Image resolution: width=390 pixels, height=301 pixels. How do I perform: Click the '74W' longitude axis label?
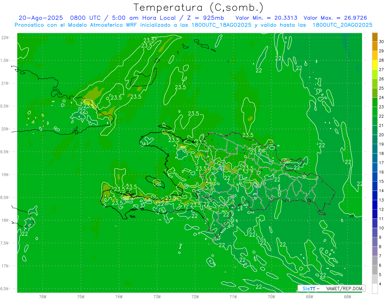119,297
